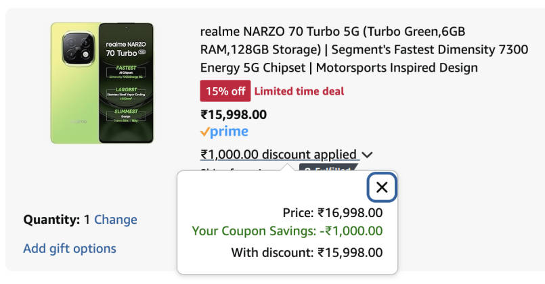Click the green Your Coupon Savings line
Viewport: 545px width, 284px height.
tap(287, 231)
